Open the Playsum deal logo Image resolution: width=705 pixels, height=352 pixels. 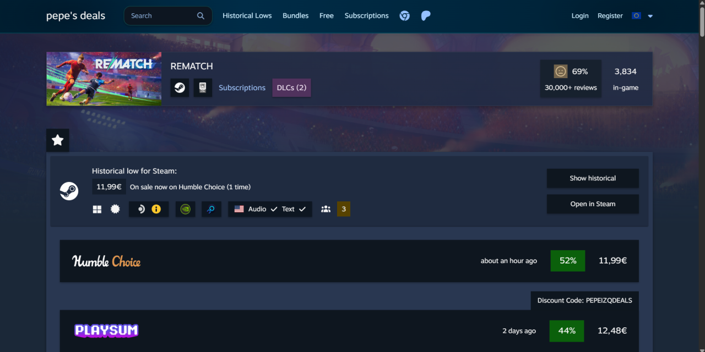pos(106,331)
